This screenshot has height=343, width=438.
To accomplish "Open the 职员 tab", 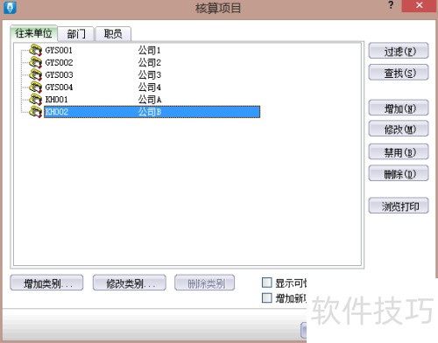I will pos(113,34).
